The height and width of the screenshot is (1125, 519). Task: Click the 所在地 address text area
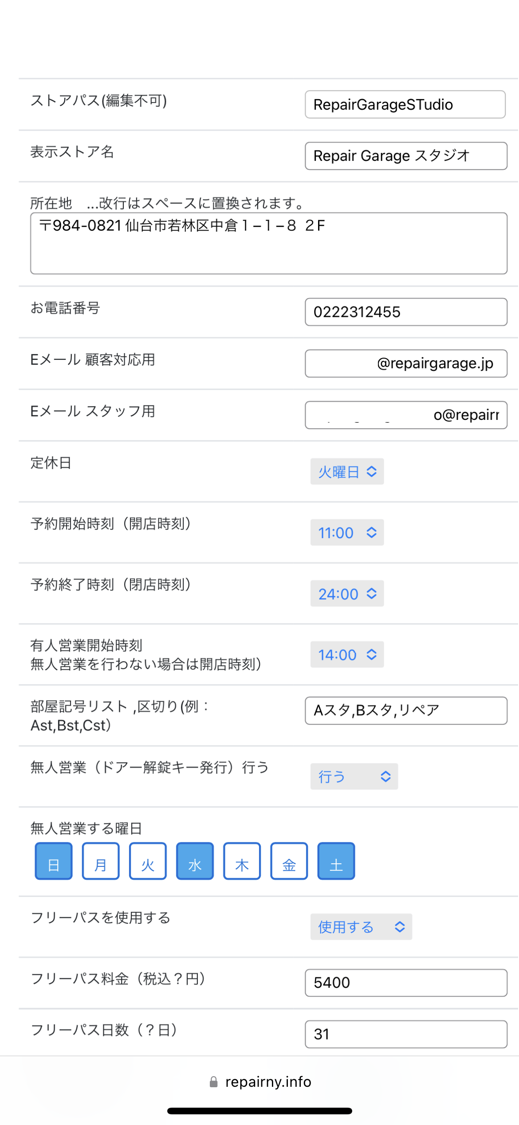[268, 243]
